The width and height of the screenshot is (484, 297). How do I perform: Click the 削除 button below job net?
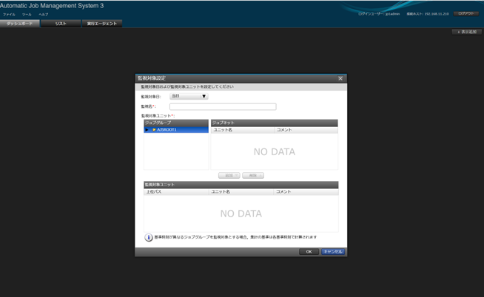point(252,175)
